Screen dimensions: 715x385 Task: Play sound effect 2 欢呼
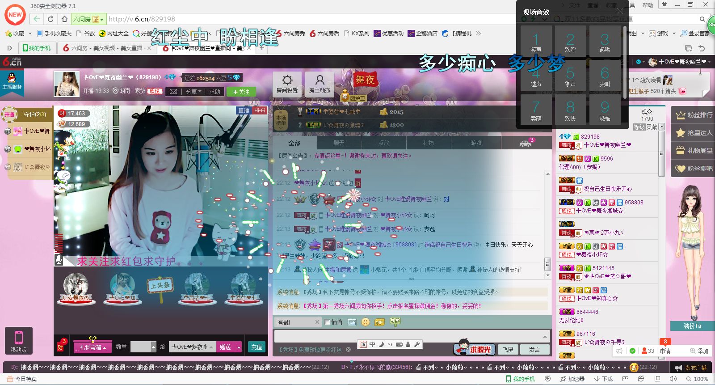point(570,42)
